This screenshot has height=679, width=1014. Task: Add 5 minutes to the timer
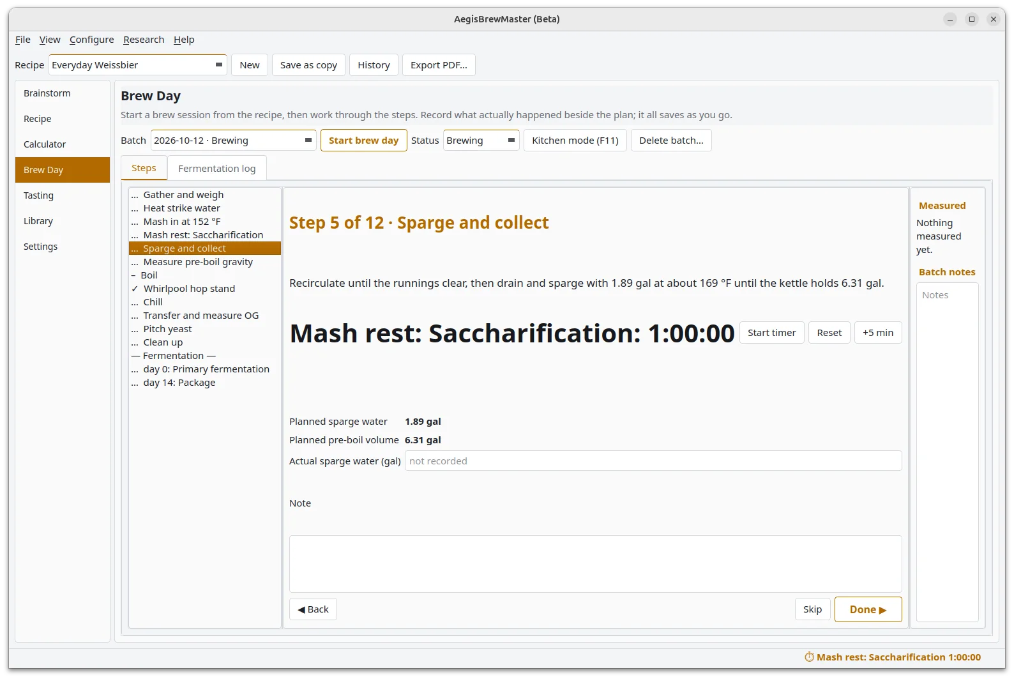coord(878,333)
